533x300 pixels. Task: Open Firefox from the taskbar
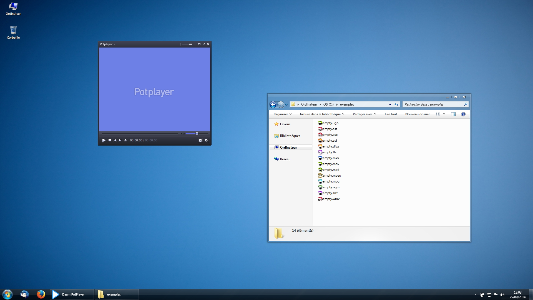click(x=41, y=294)
